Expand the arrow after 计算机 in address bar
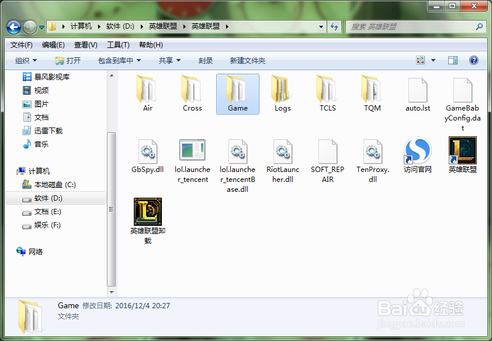This screenshot has width=492, height=341. coord(99,26)
